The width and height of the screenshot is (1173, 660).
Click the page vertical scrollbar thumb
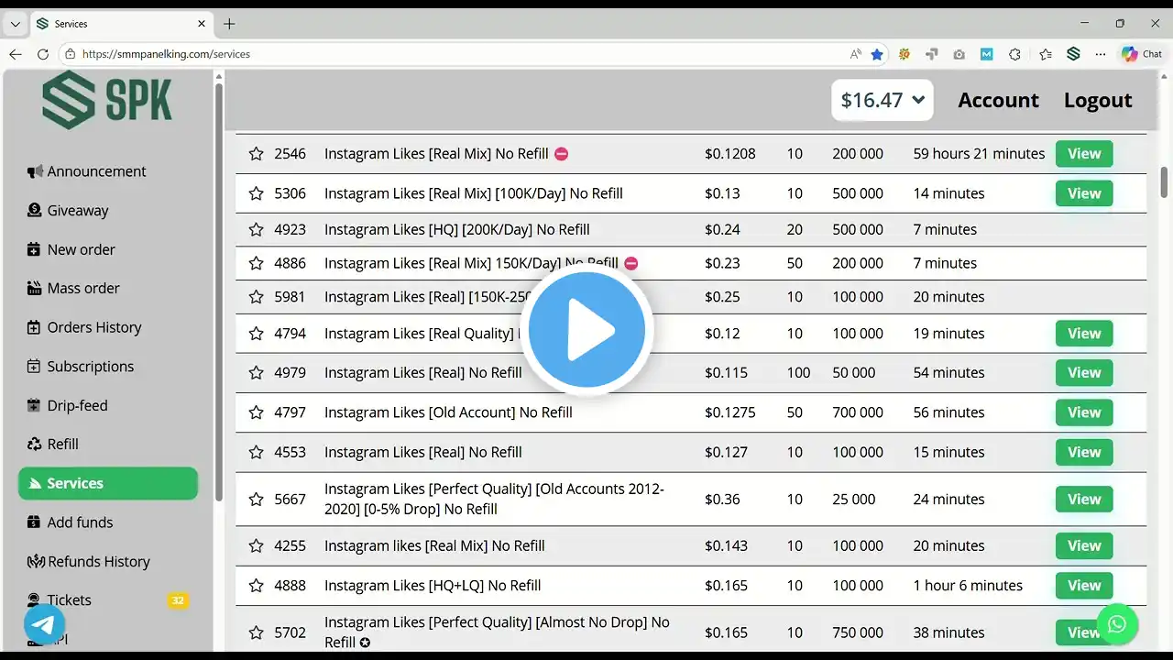click(x=1164, y=181)
